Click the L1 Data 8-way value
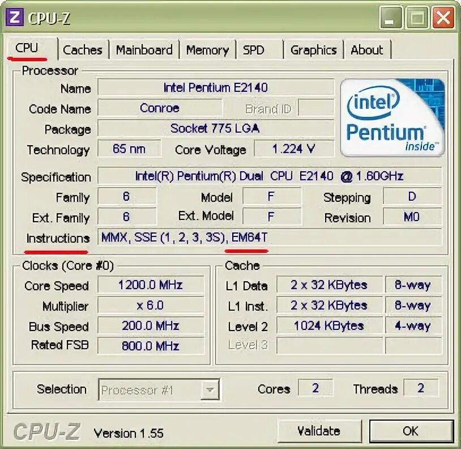The width and height of the screenshot is (461, 449). click(x=413, y=285)
